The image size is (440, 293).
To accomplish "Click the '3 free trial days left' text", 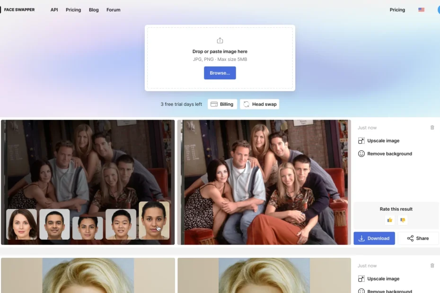I will [181, 104].
